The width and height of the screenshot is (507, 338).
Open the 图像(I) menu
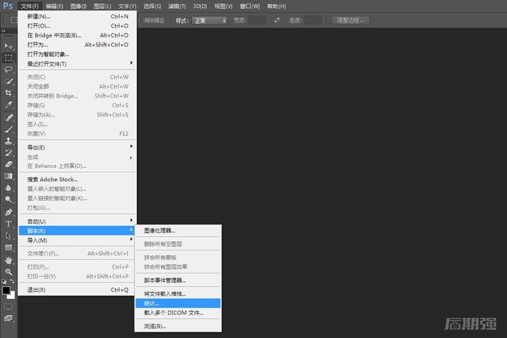point(78,6)
